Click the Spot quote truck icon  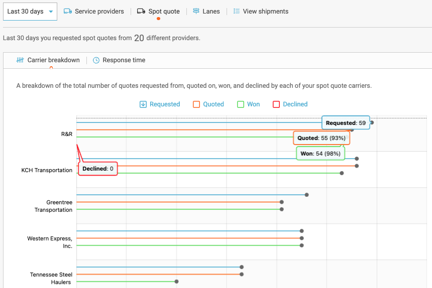[141, 11]
